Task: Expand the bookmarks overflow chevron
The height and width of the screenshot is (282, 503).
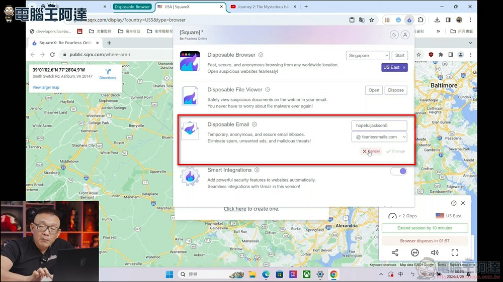Action: point(438,32)
